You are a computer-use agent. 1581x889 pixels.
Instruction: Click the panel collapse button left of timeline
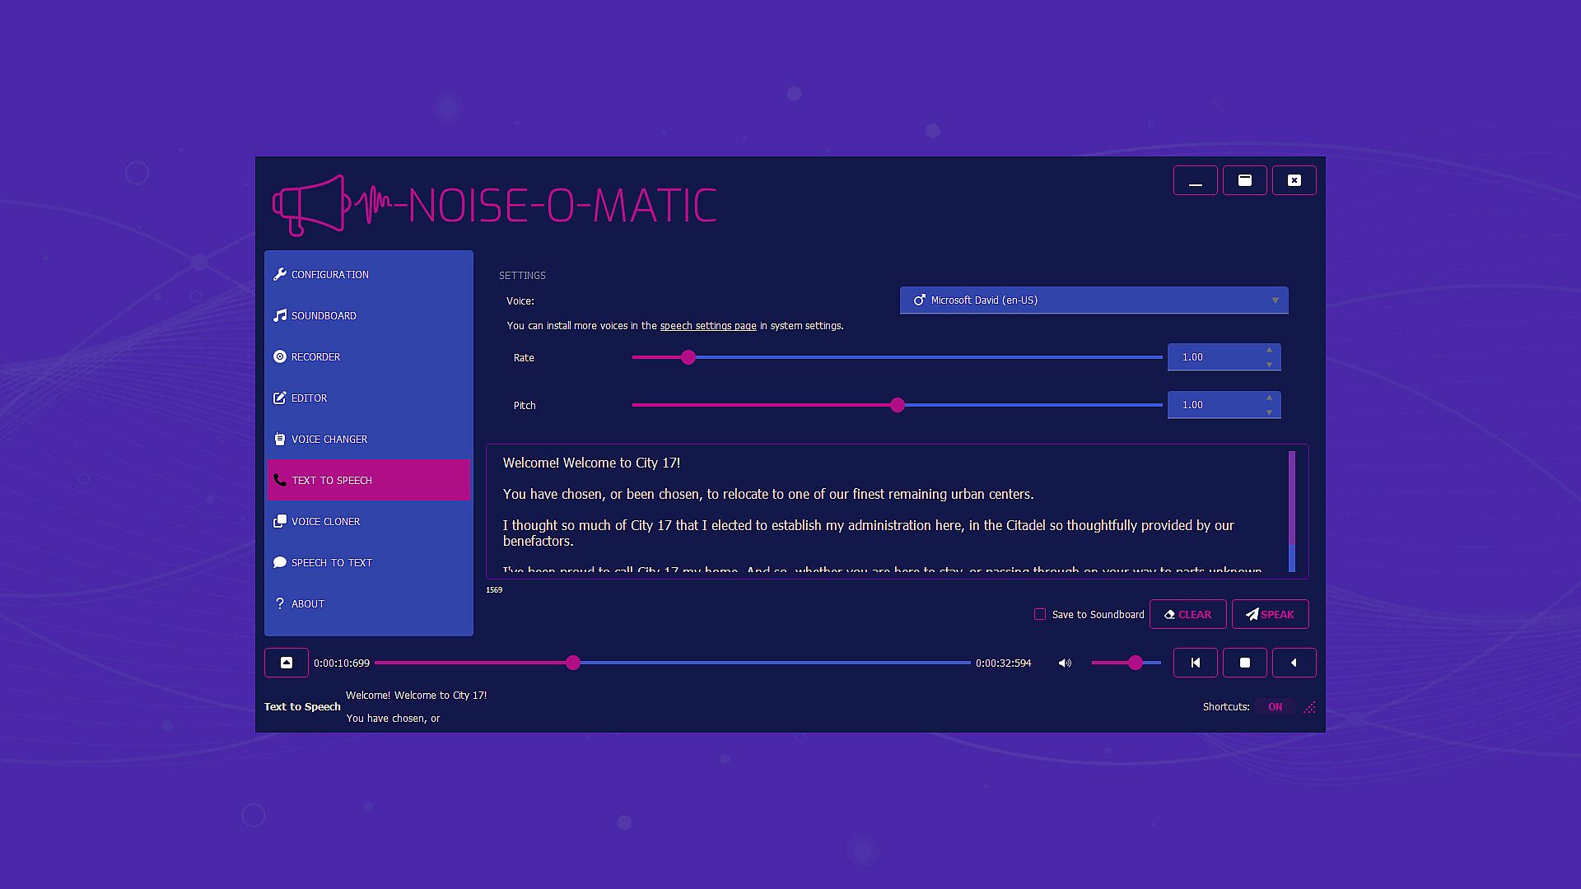287,663
